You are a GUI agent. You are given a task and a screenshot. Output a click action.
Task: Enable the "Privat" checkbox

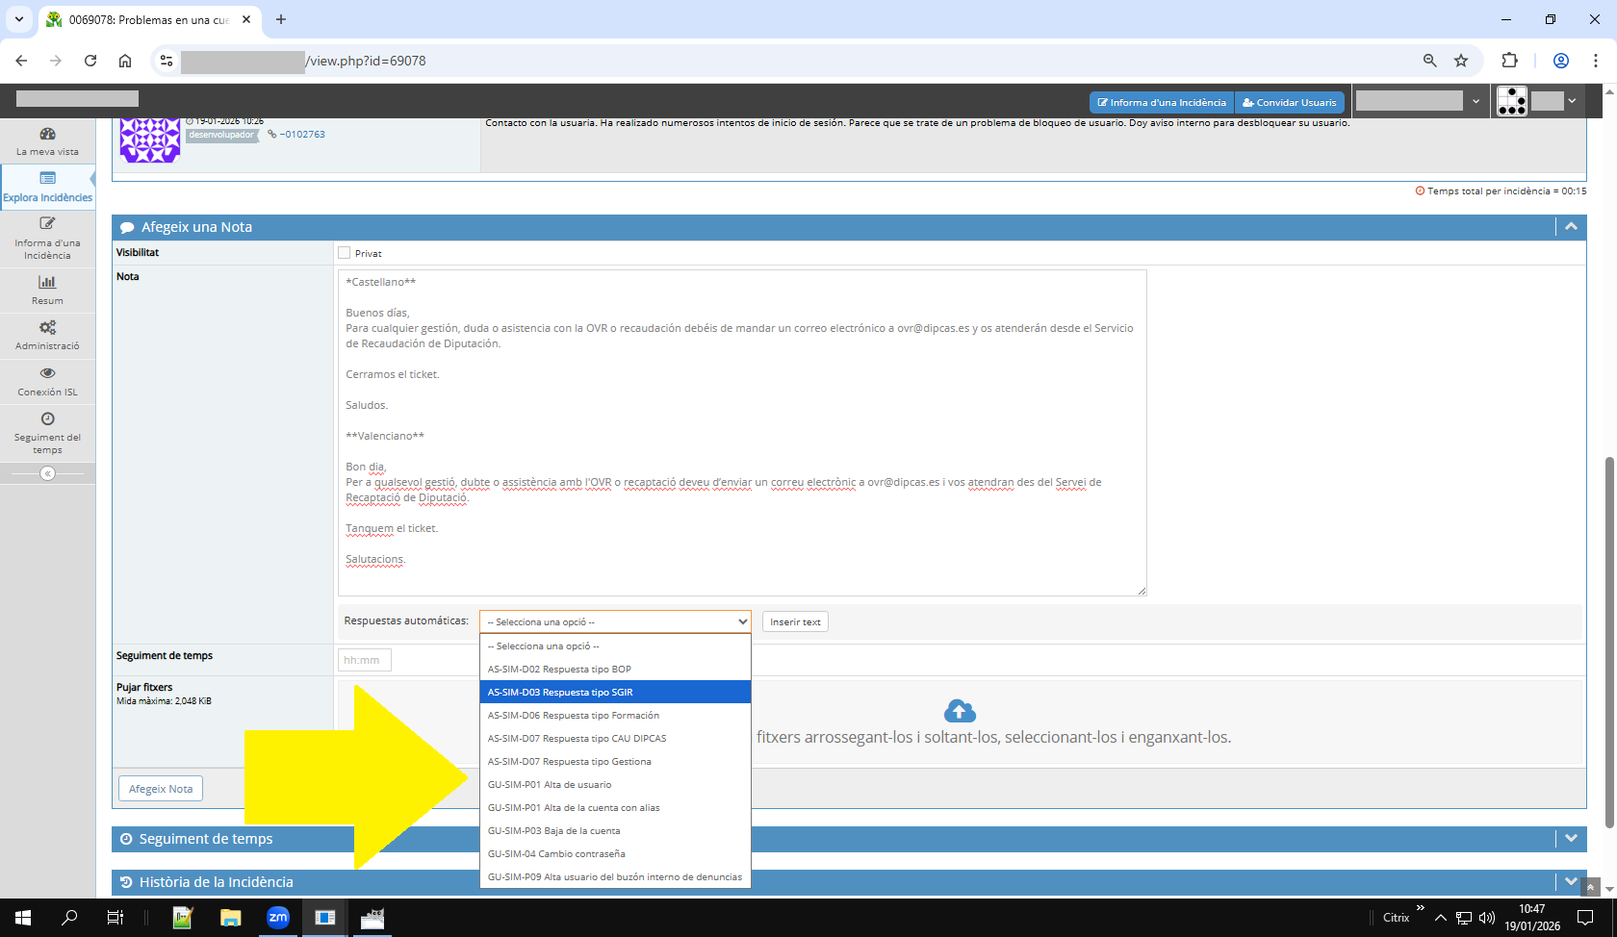tap(345, 252)
